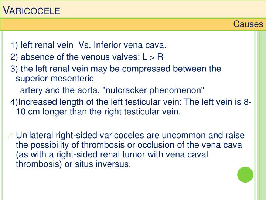Viewport: 266px width, 200px height.
Task: Click the green vertical stripe on right edge
Action: click(x=262, y=115)
